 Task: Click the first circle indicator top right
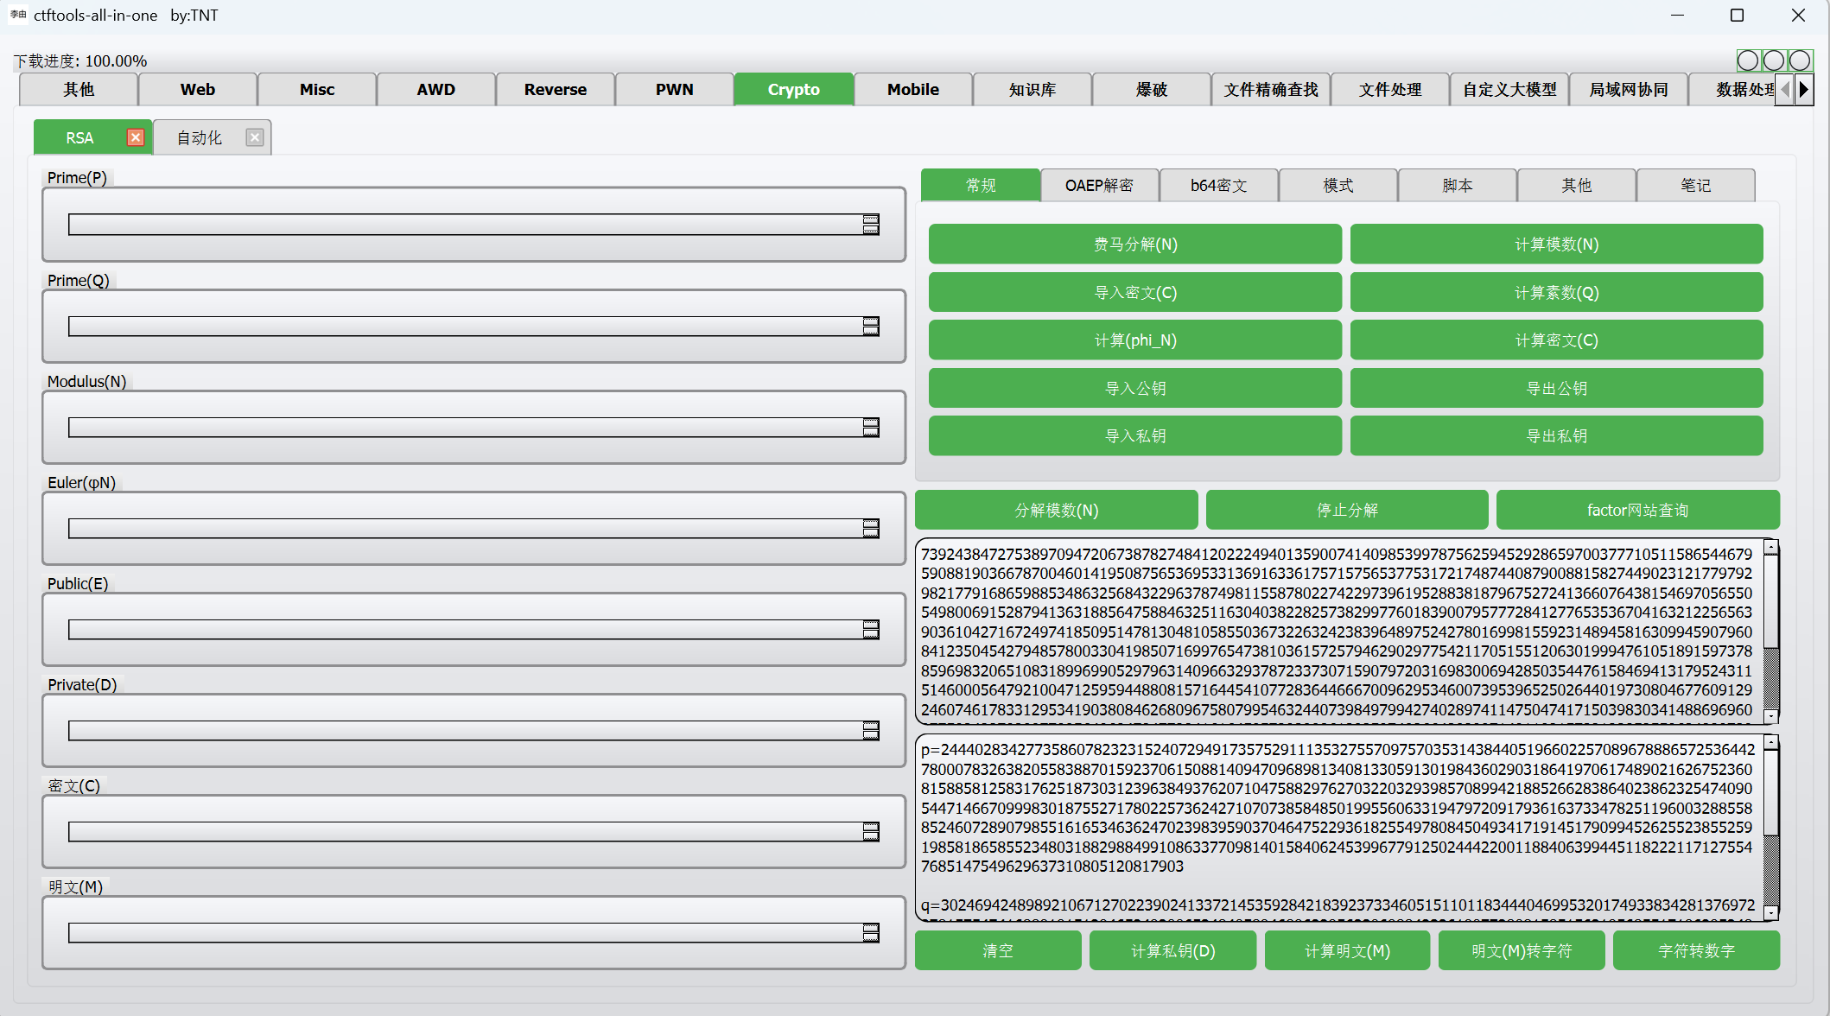coord(1748,60)
